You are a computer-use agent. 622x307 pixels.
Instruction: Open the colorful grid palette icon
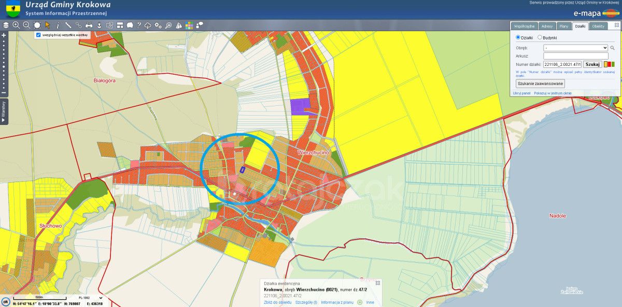pos(189,25)
